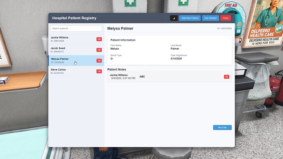Click the Sil button beside Melysa Palmer
283x159 pixels.
tap(99, 61)
